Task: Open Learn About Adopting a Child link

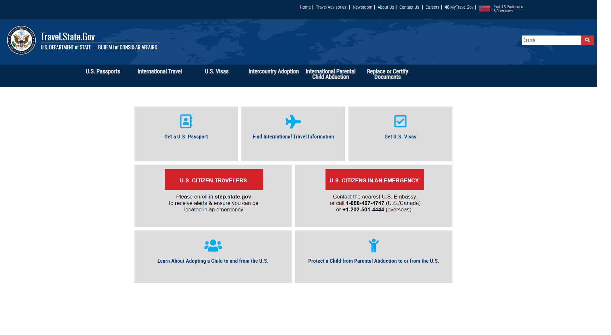Action: [x=213, y=261]
